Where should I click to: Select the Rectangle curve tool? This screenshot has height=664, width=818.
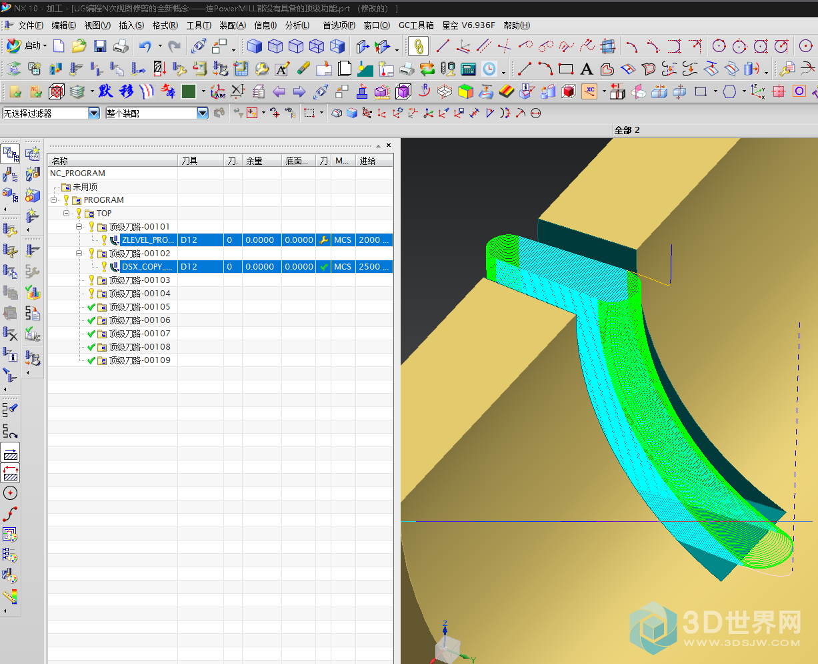coord(566,69)
